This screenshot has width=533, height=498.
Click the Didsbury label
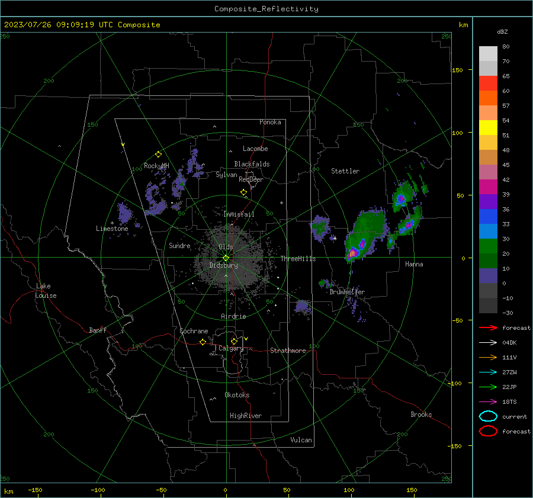point(223,265)
